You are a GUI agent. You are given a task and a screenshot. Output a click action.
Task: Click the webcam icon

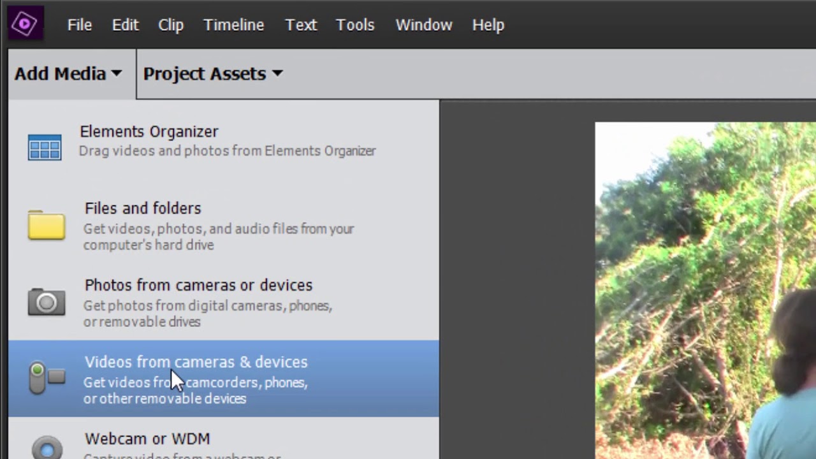coord(47,448)
